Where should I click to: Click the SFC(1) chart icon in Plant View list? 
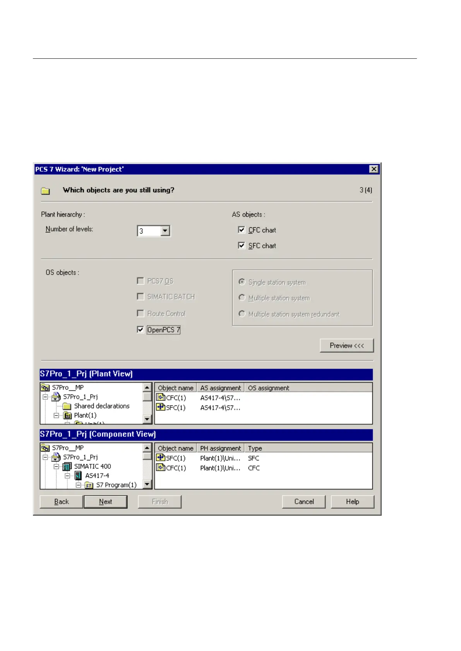[x=161, y=407]
